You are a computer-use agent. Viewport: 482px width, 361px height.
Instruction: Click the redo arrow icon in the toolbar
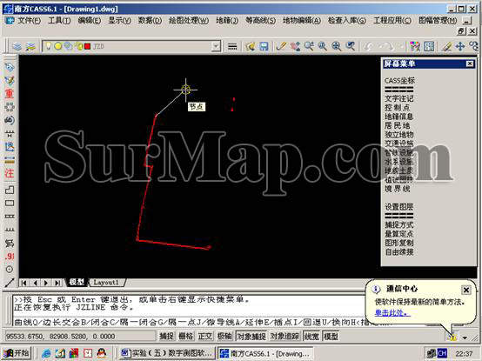click(x=386, y=46)
